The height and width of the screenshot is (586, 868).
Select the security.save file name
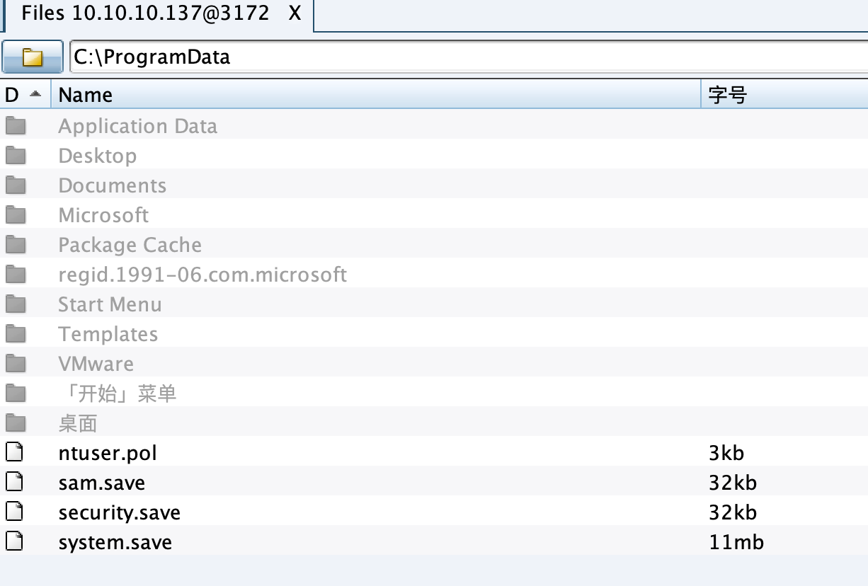(119, 512)
